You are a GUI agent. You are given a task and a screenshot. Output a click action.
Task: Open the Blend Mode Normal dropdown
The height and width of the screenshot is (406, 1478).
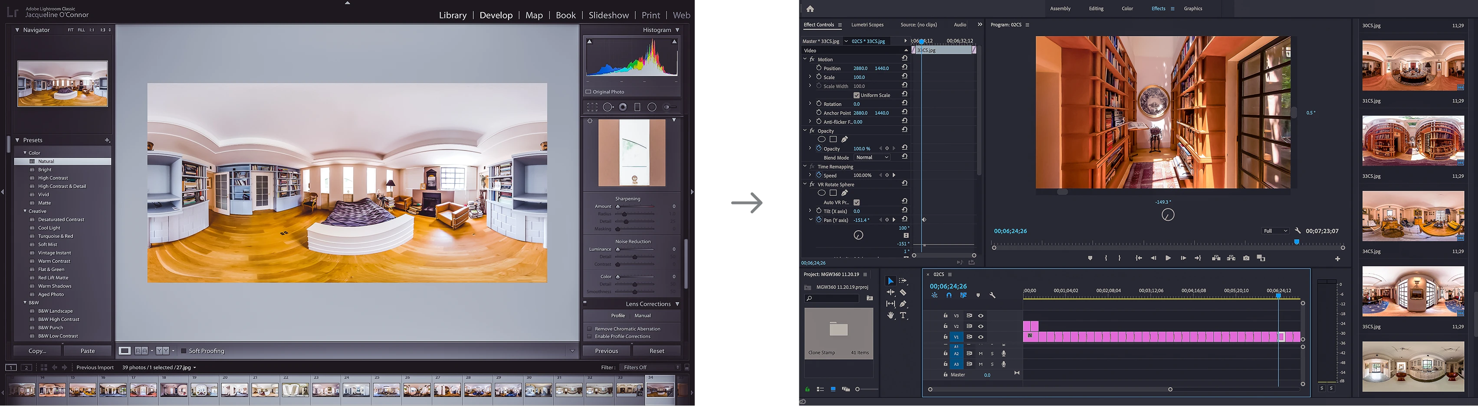(872, 157)
